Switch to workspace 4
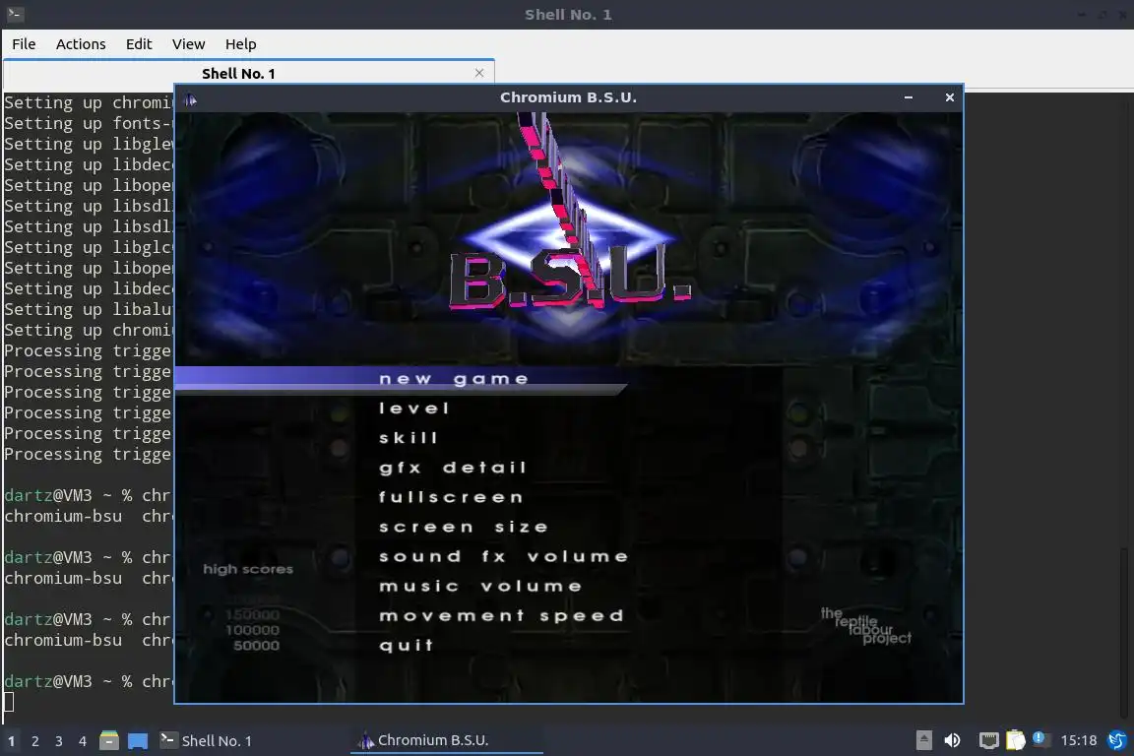The width and height of the screenshot is (1134, 756). [x=83, y=741]
